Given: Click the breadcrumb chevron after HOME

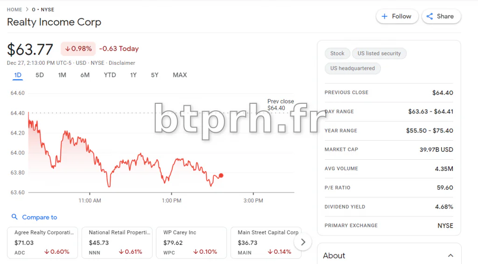Looking at the screenshot, I should pos(27,9).
